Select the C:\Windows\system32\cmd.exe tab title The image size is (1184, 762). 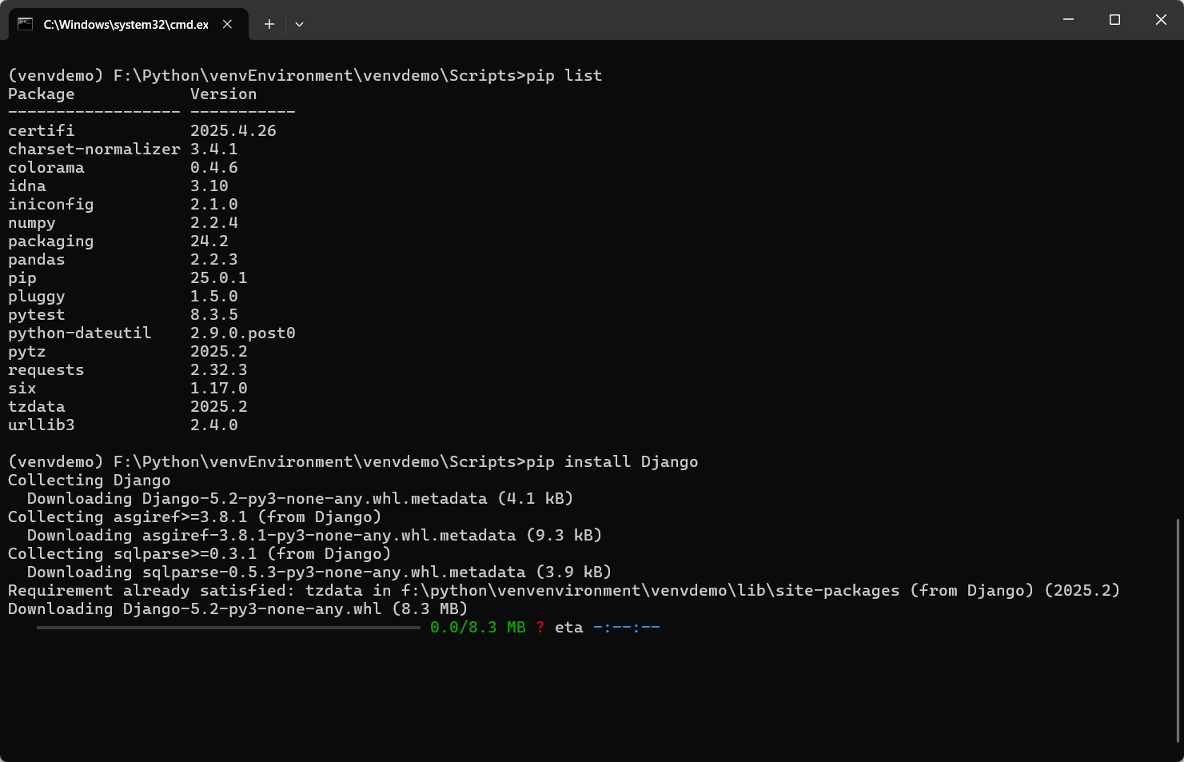[x=126, y=24]
